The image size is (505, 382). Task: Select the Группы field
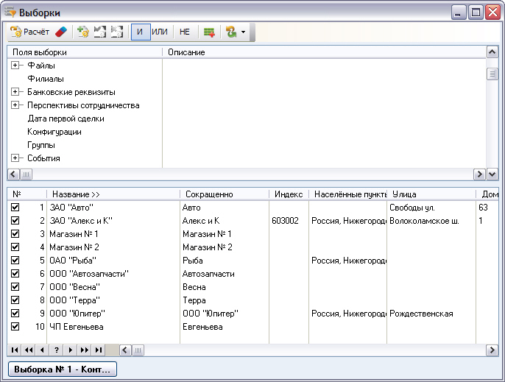tap(41, 145)
